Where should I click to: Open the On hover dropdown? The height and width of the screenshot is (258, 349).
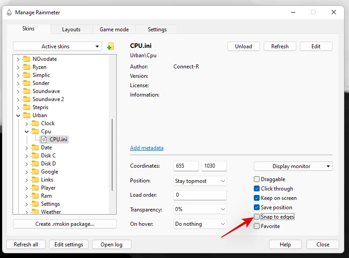(x=200, y=224)
